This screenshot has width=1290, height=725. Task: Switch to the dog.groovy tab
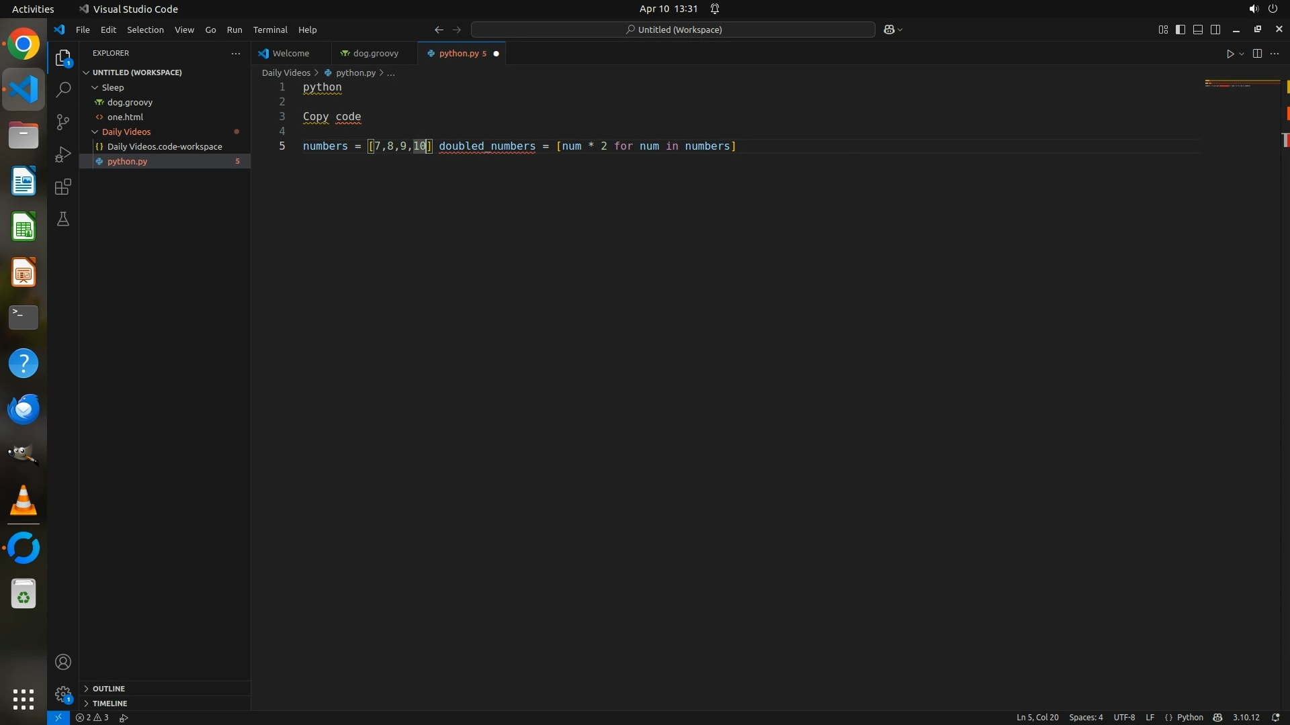coord(375,53)
